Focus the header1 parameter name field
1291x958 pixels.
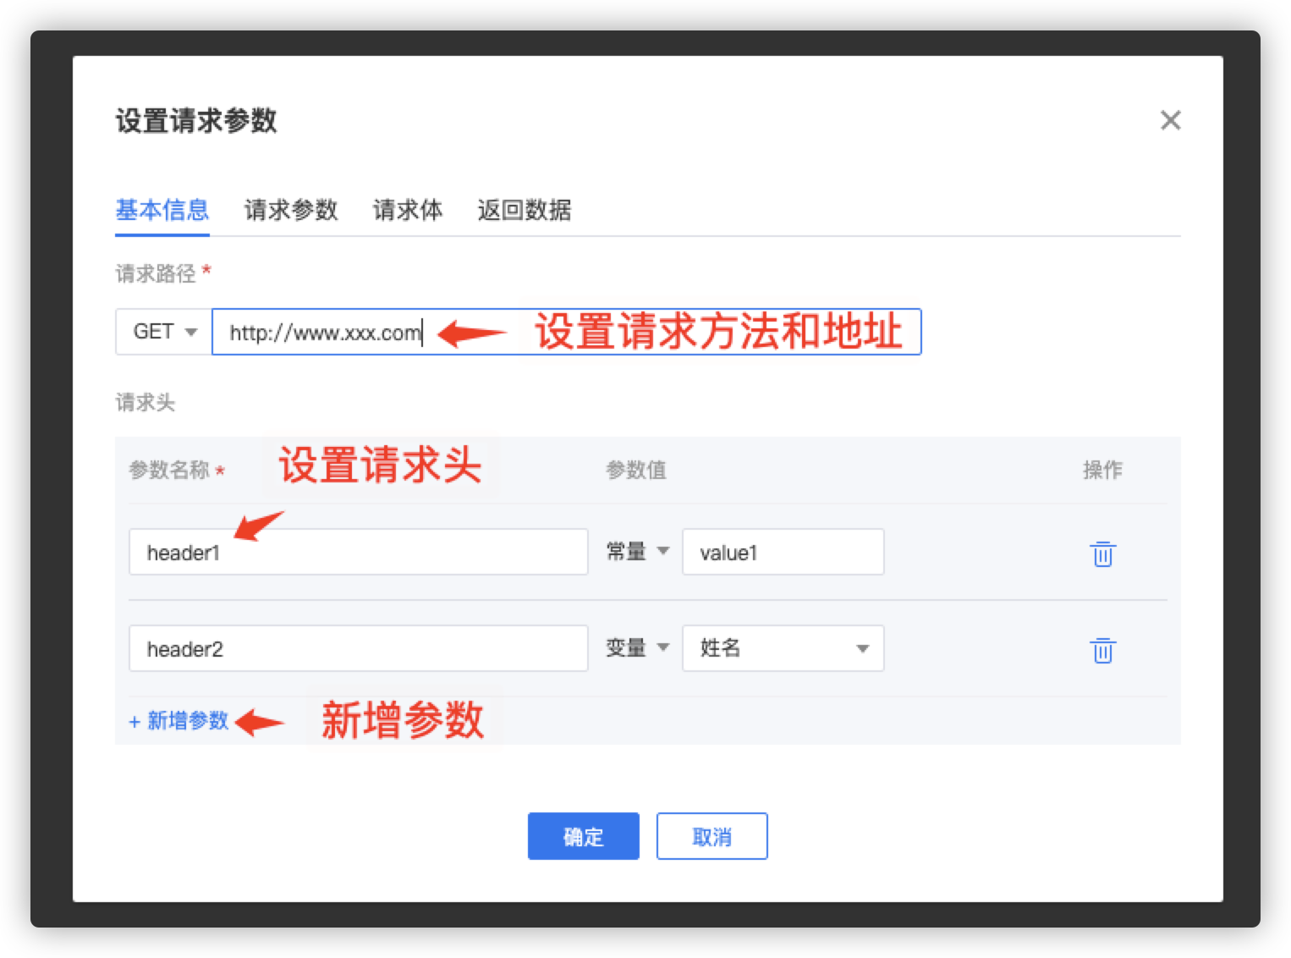358,553
